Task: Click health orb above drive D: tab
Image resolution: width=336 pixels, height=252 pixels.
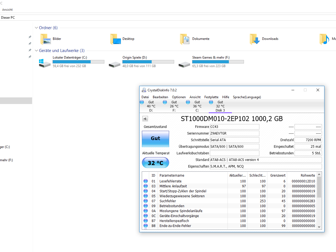Action: click(x=142, y=102)
